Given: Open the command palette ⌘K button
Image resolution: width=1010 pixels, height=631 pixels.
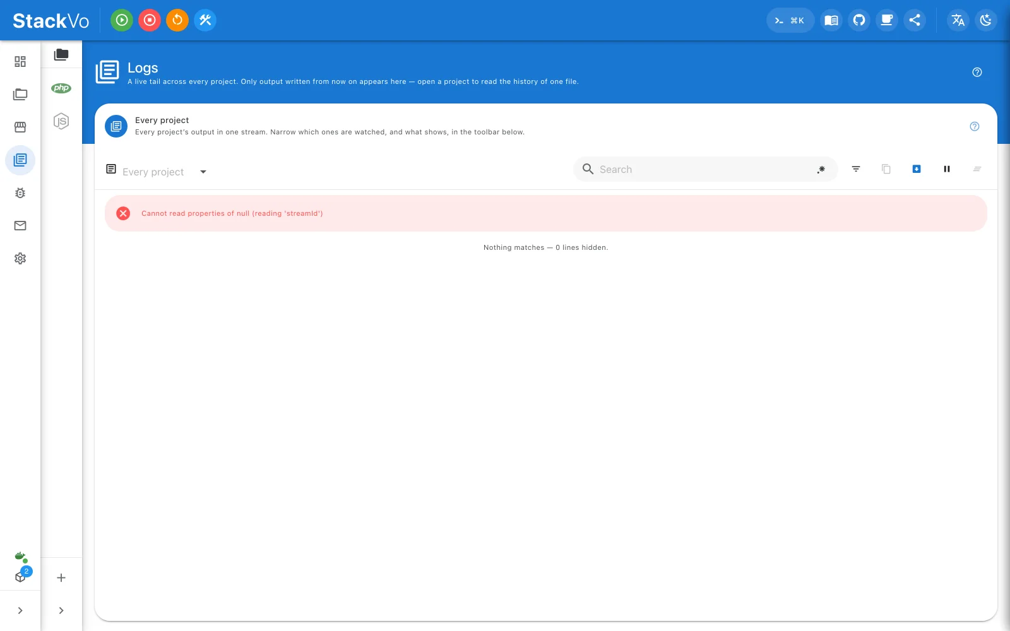Looking at the screenshot, I should [x=790, y=20].
